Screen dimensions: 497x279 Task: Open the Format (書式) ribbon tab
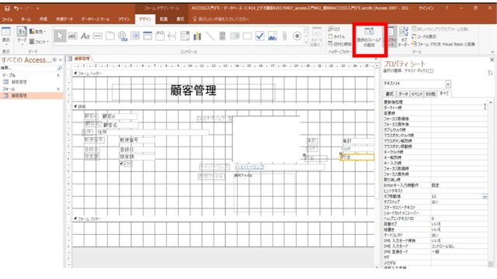coord(180,19)
